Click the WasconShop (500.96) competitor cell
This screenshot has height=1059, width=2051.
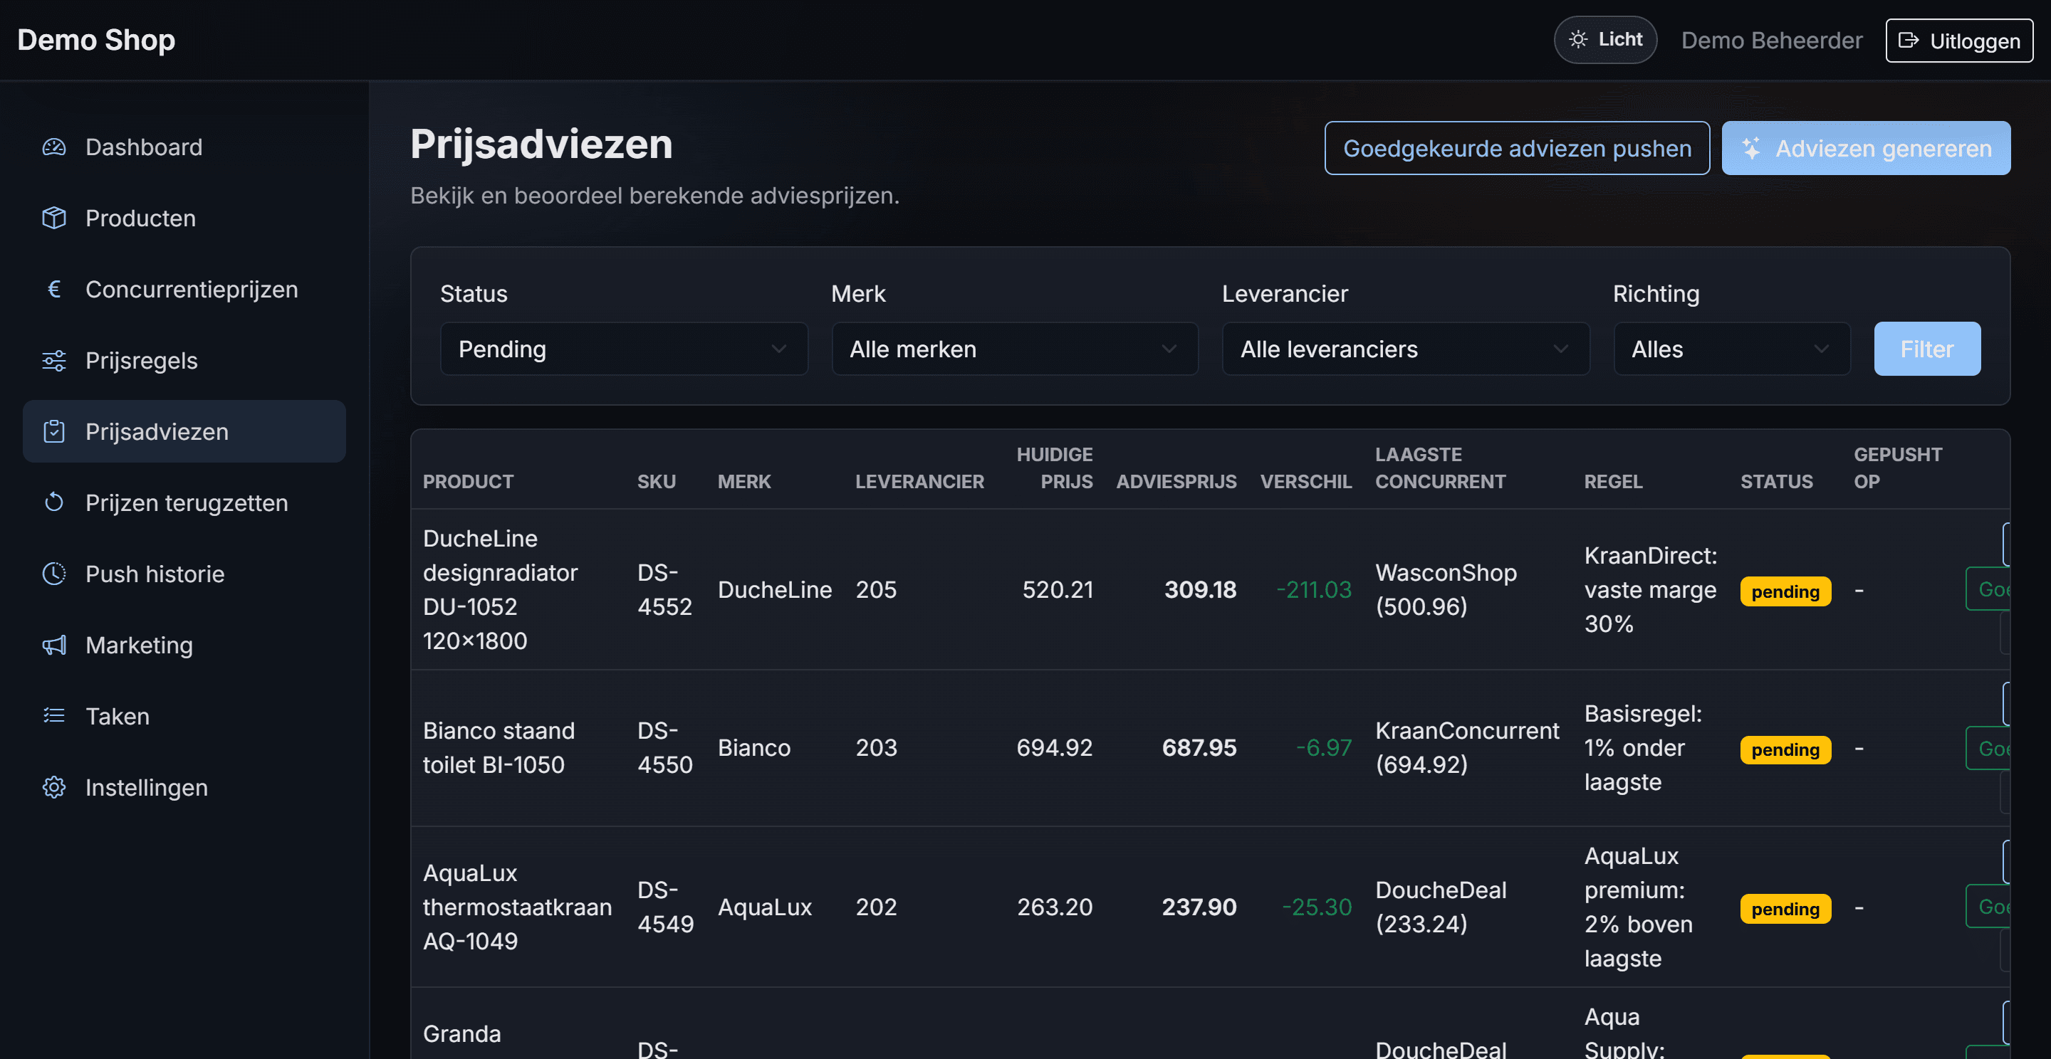pos(1446,589)
